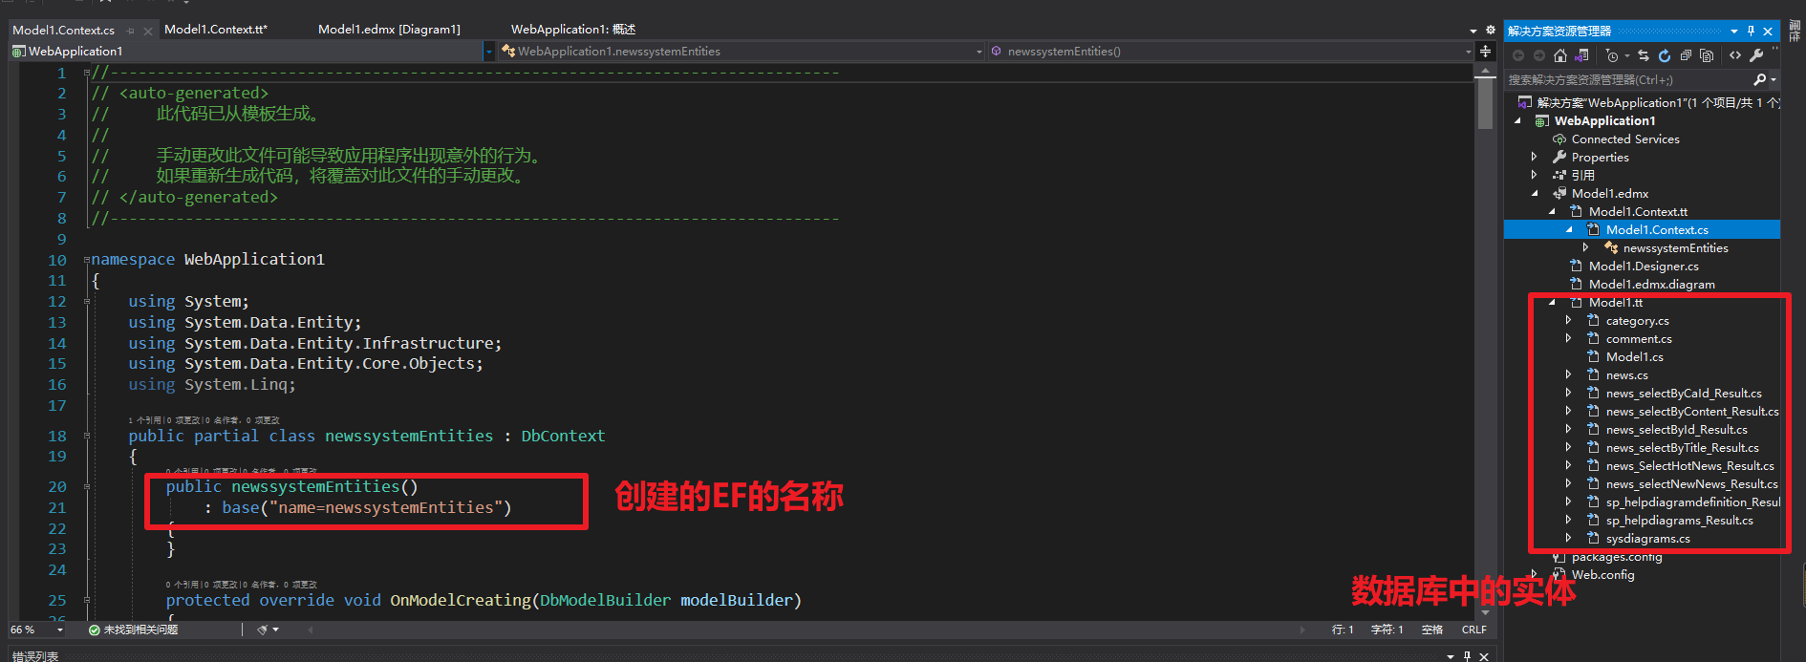Click the View Code angle-brackets icon
Viewport: 1806px width, 662px height.
(x=1735, y=55)
